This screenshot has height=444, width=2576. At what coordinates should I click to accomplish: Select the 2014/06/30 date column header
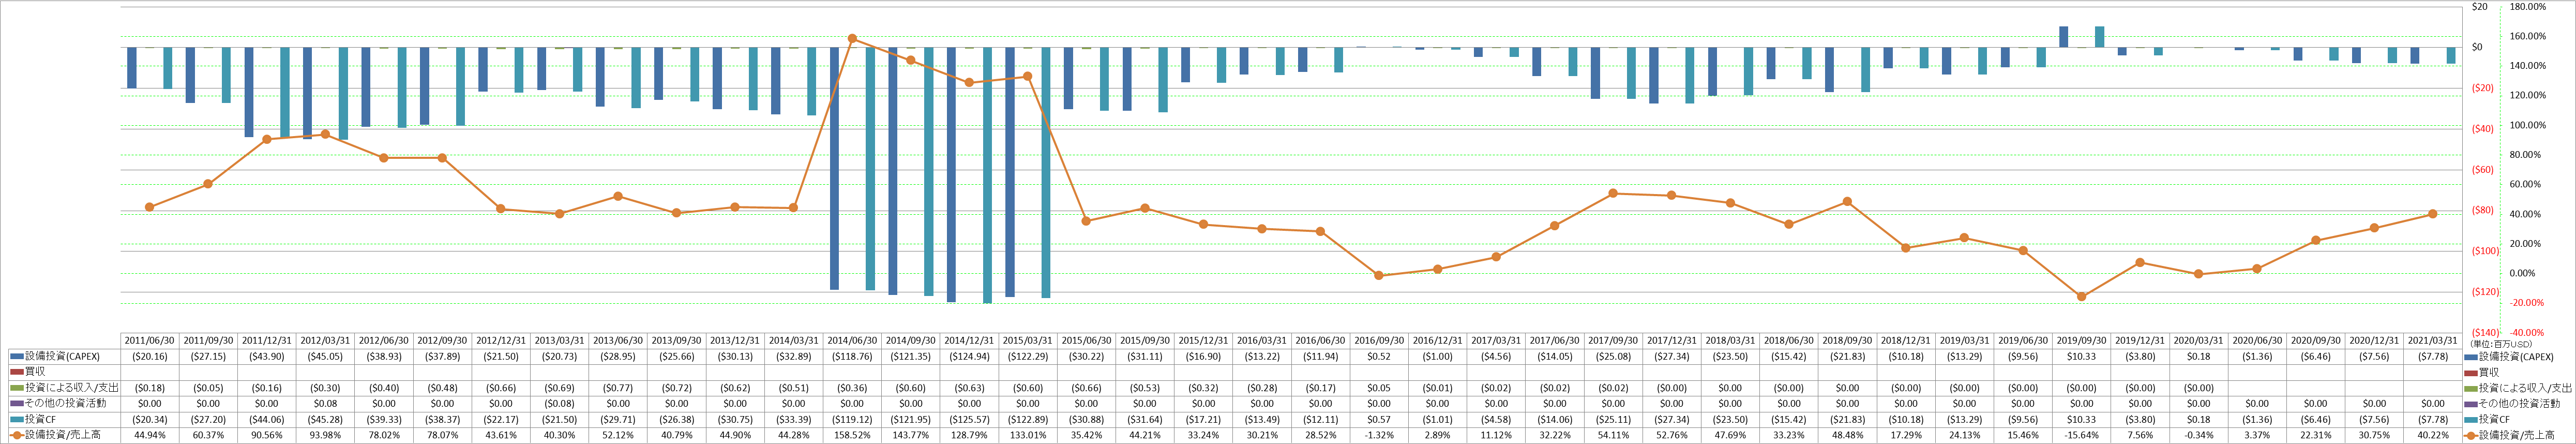852,340
